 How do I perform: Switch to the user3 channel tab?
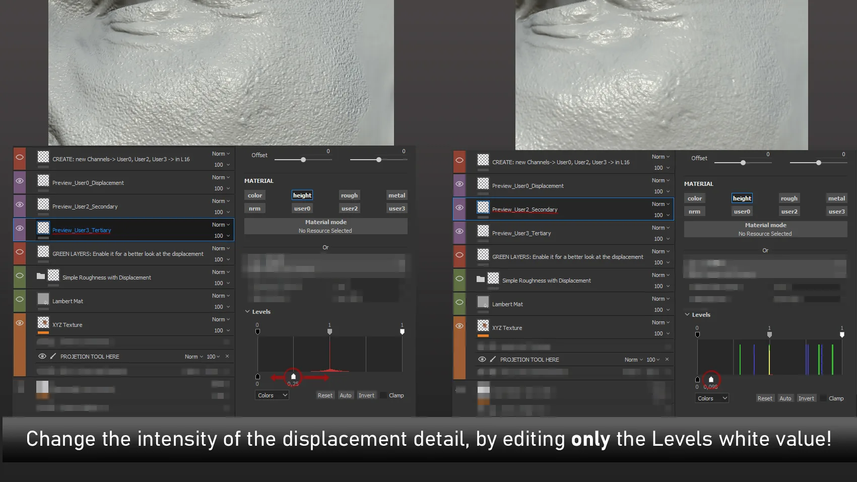pos(397,208)
